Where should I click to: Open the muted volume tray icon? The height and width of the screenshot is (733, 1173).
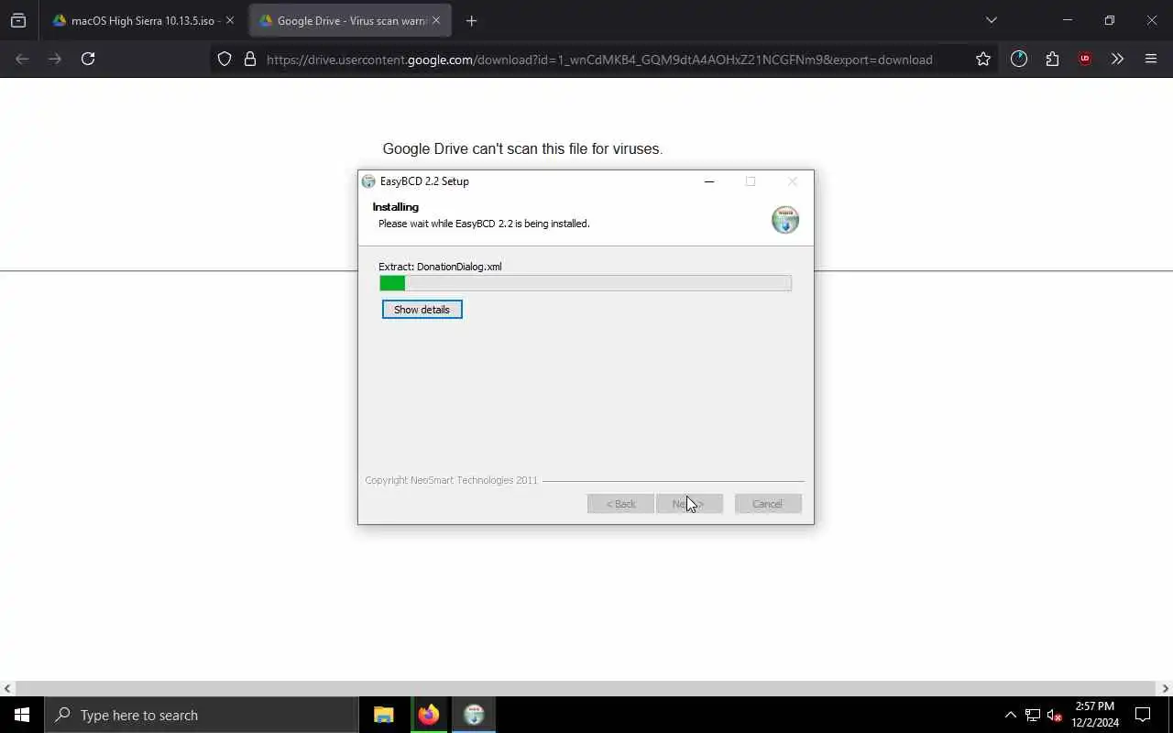click(1054, 715)
